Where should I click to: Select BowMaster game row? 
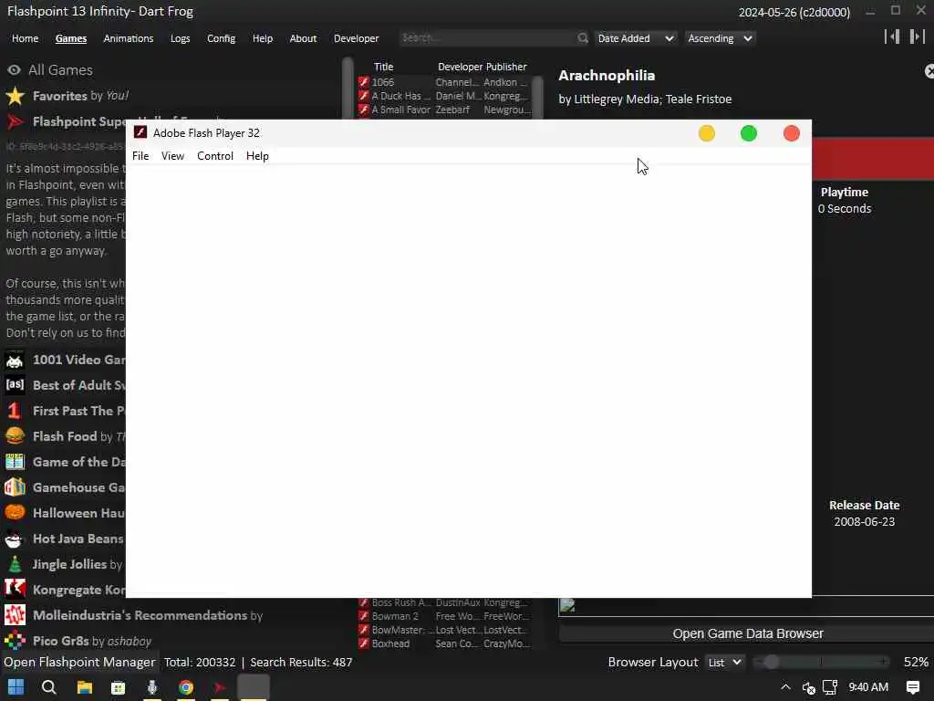pos(444,630)
